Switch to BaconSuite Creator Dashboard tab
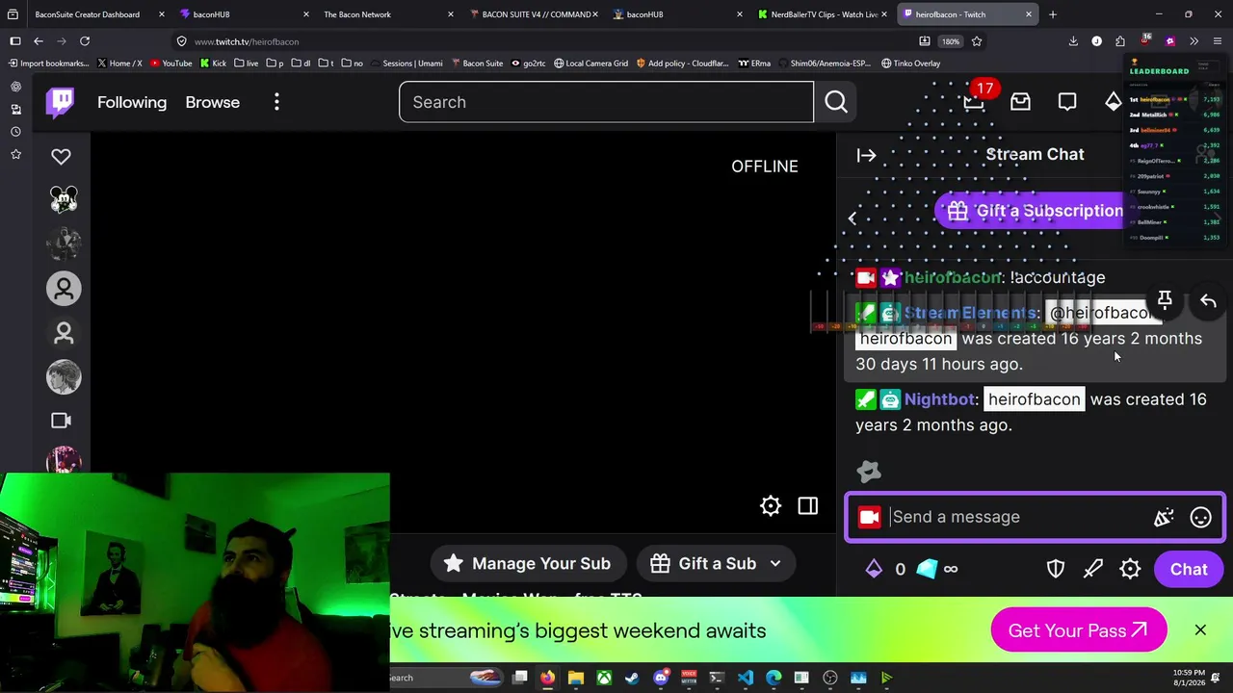This screenshot has height=693, width=1233. (88, 14)
